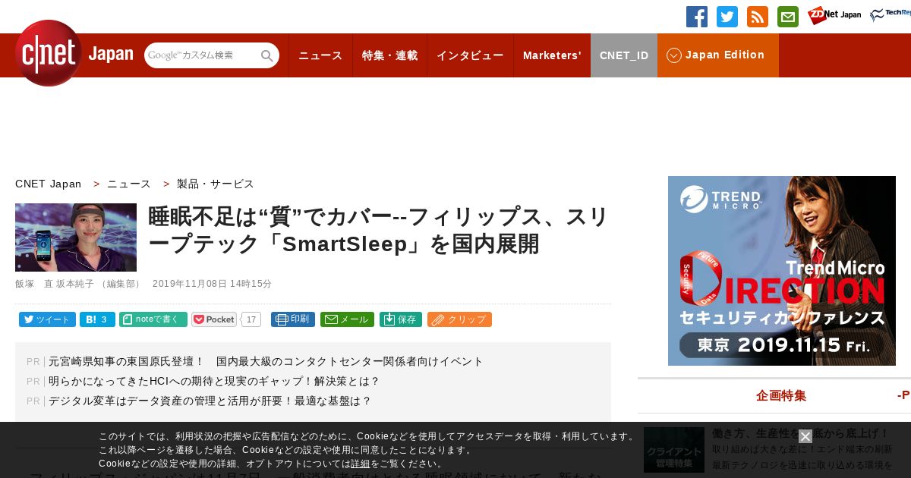Image resolution: width=911 pixels, height=478 pixels.
Task: Go to ニュース breadcrumb link
Action: pos(129,184)
